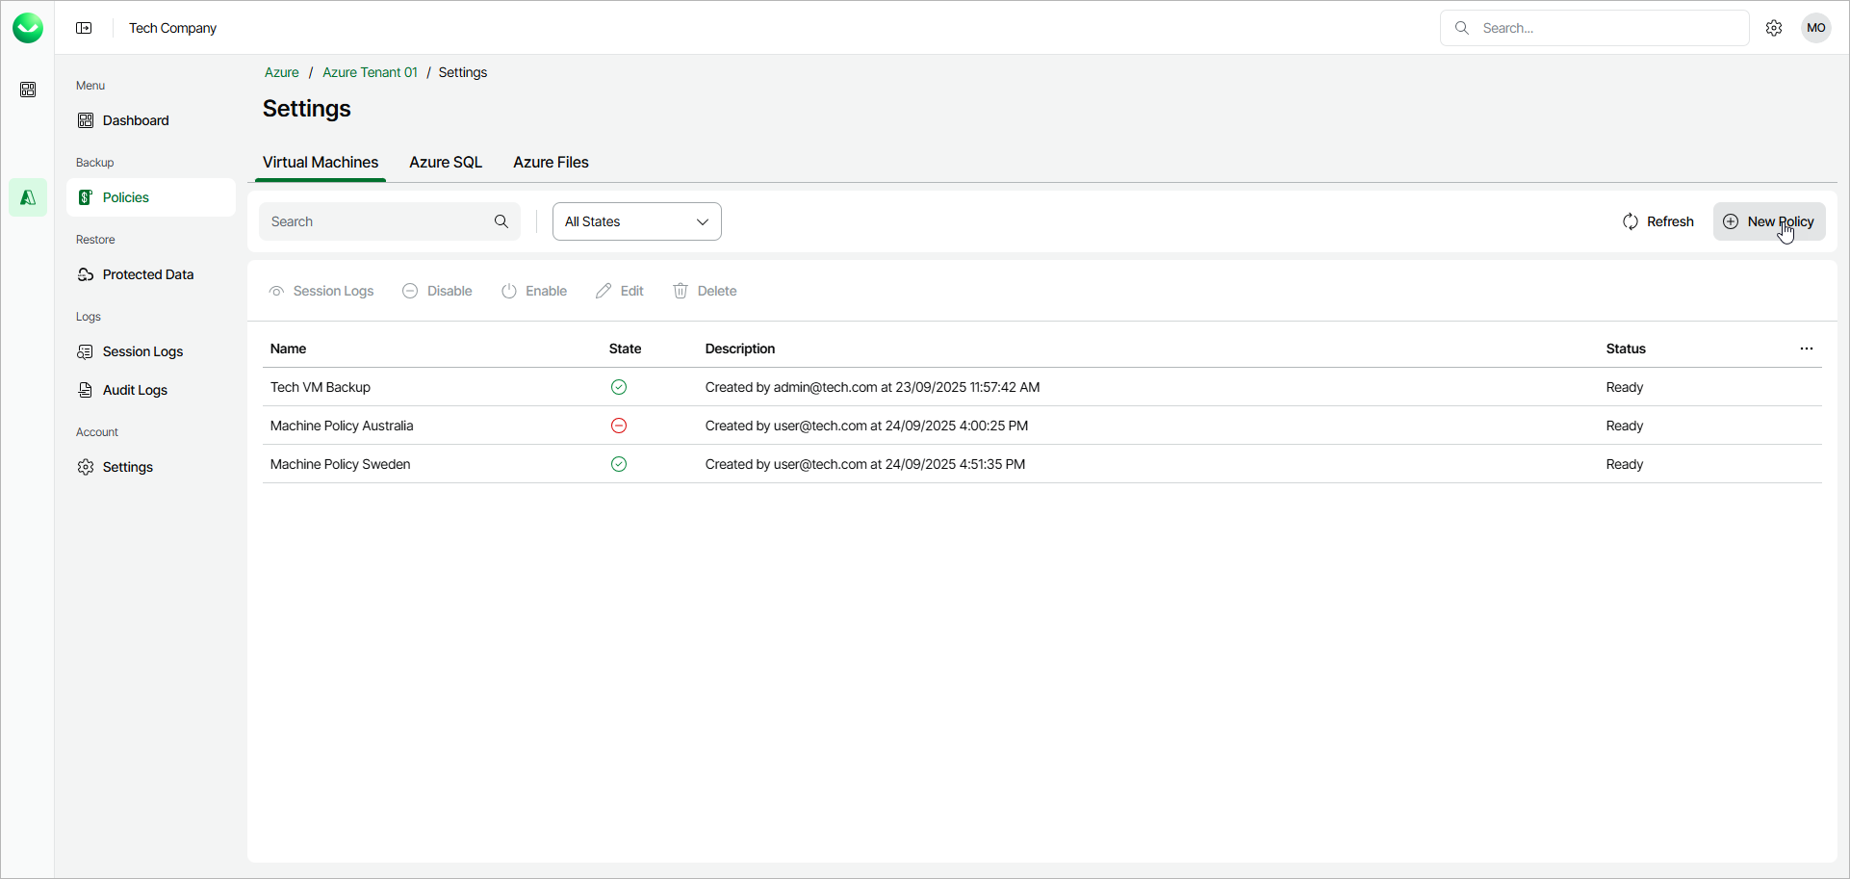Click the Azure Tenant 01 breadcrumb link
This screenshot has width=1850, height=879.
pyautogui.click(x=370, y=72)
